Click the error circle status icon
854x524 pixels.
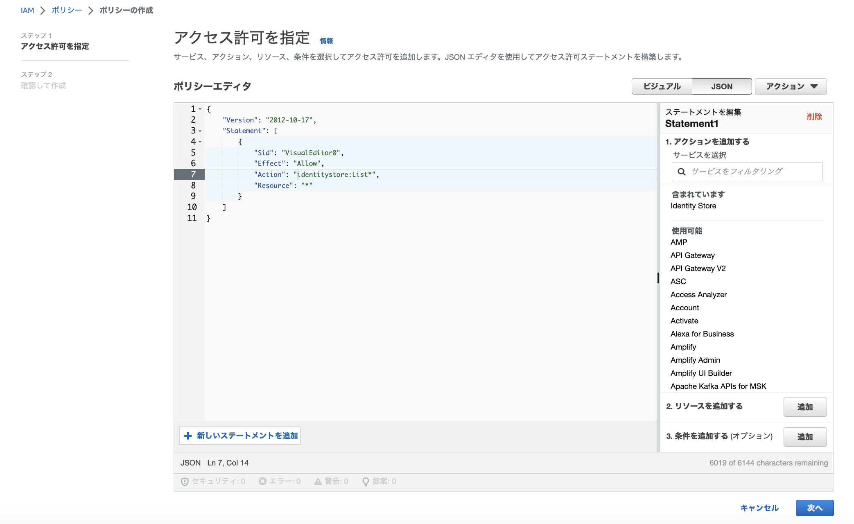coord(262,481)
